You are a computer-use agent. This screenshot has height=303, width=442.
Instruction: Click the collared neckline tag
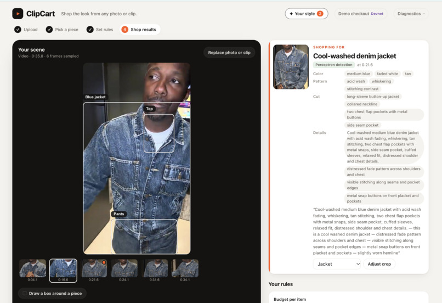coord(362,104)
